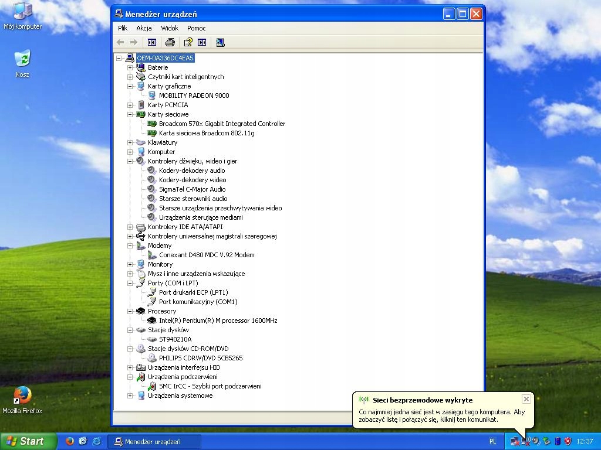Close the wireless networks balloon notification
Viewport: 601px width, 450px height.
526,399
